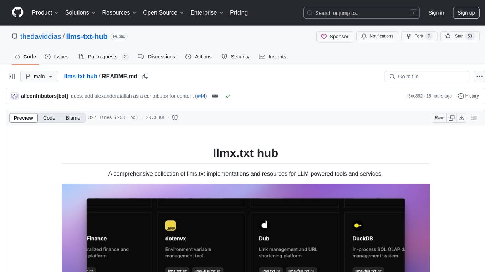
Task: Click the llmx.txt hub heading
Action: click(245, 153)
